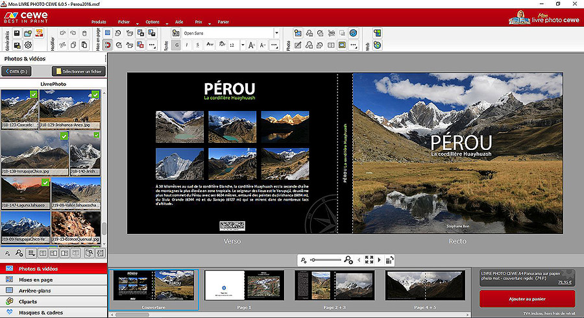Image resolution: width=584 pixels, height=318 pixels.
Task: Expand more text options ellipsis
Action: [x=274, y=45]
